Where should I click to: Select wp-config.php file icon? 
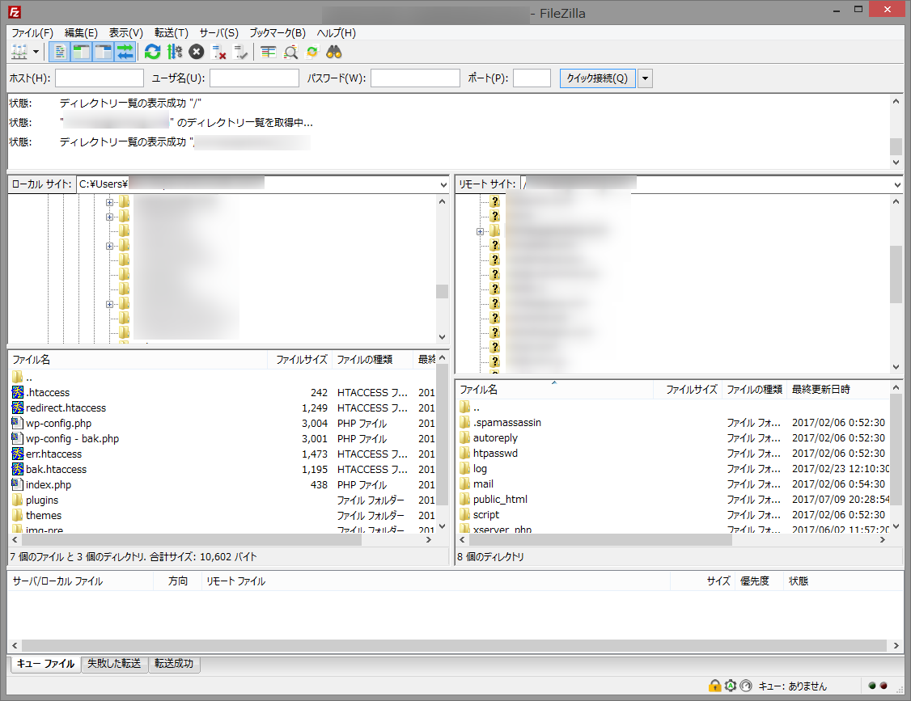point(18,423)
